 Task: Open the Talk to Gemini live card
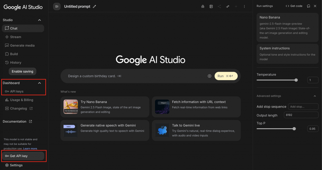196,130
